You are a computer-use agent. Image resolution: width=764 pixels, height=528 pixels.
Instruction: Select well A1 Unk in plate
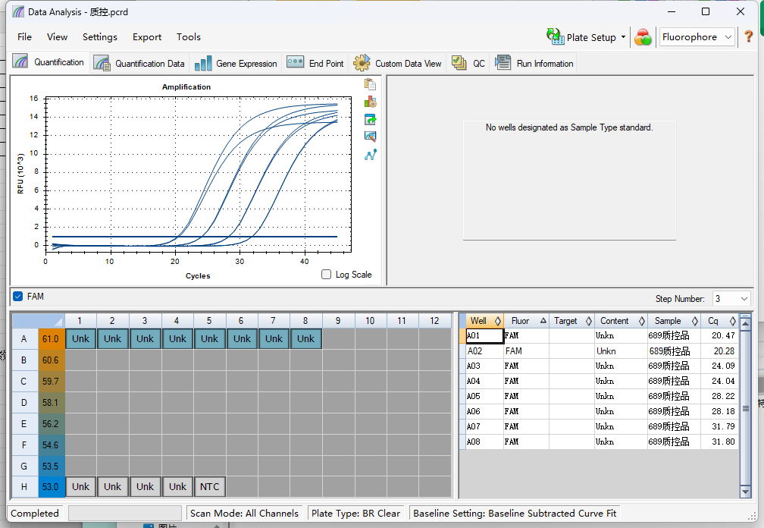tap(80, 339)
